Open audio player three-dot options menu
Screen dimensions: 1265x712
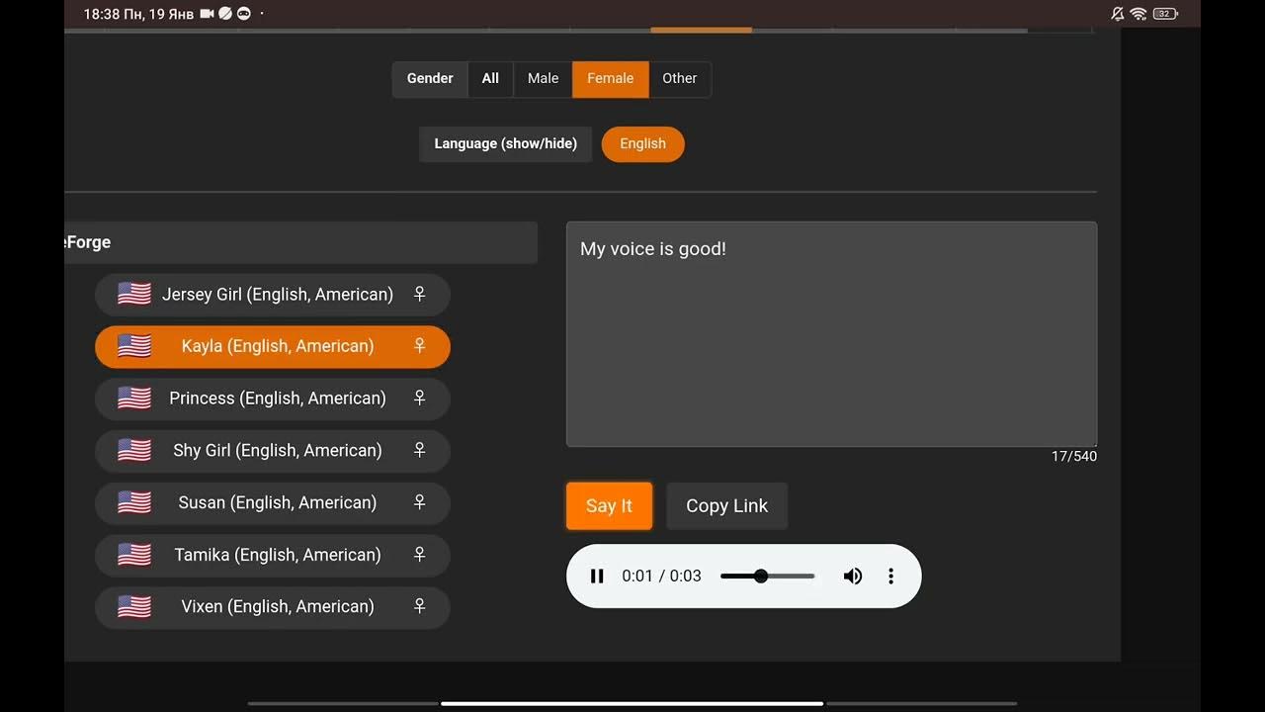click(890, 577)
